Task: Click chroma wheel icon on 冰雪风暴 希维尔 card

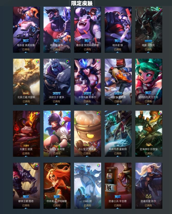Action: coord(98,61)
